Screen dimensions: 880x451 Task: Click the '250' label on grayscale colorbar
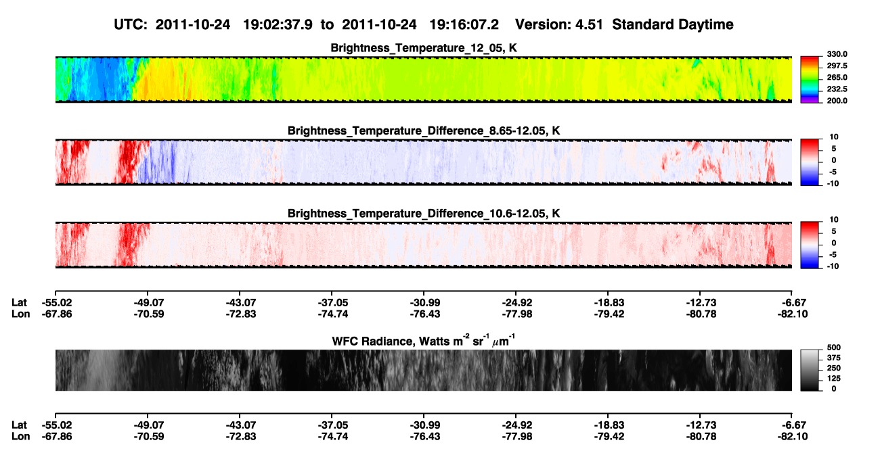point(834,369)
